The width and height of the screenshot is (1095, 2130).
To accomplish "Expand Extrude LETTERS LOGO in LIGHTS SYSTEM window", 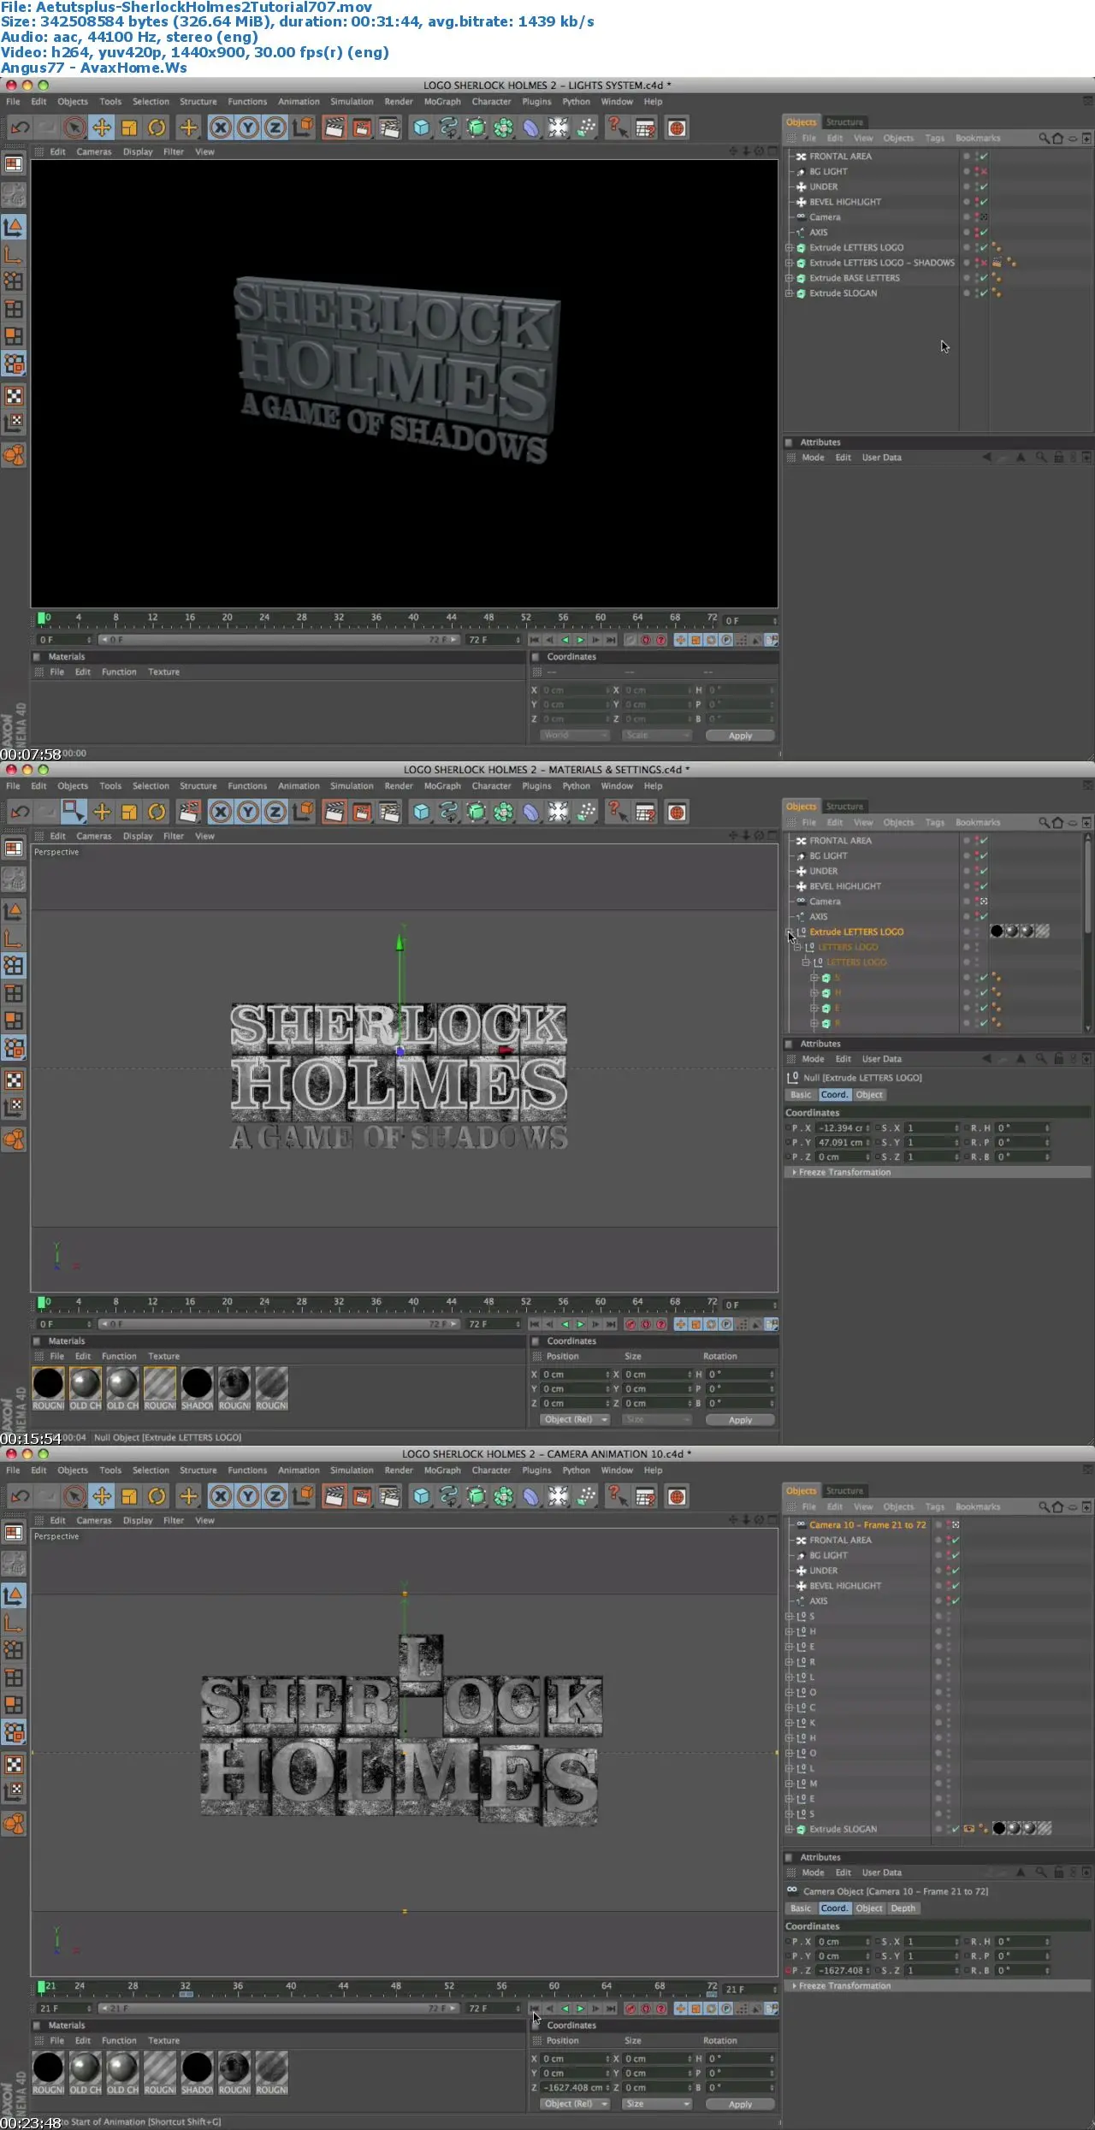I will [790, 247].
